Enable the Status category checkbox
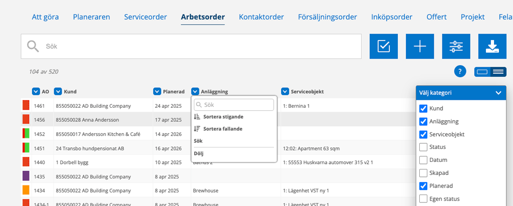Image resolution: width=513 pixels, height=206 pixels. coord(423,147)
